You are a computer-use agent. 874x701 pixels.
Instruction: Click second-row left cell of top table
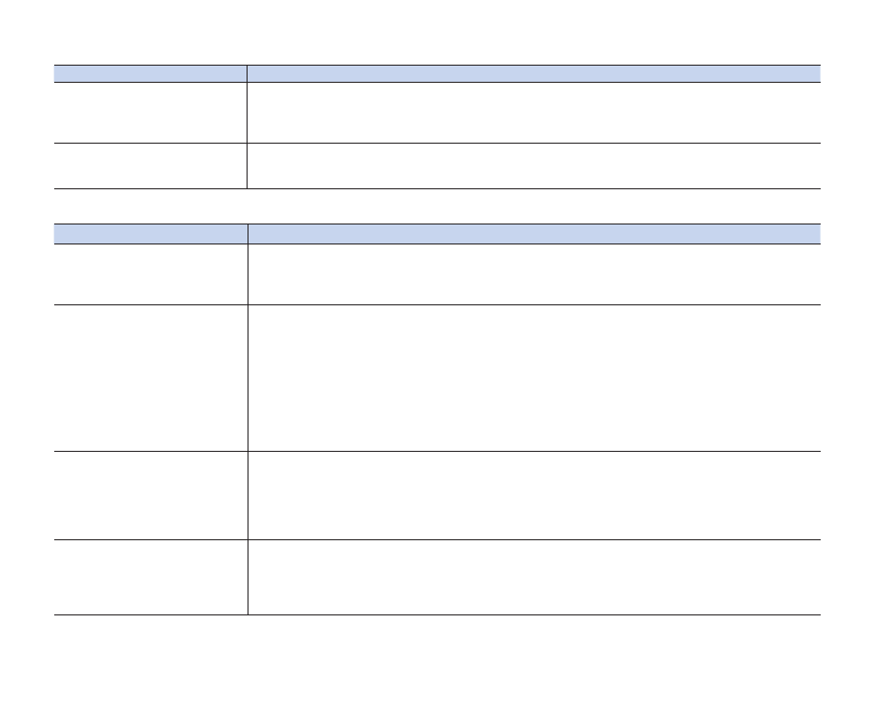(149, 166)
